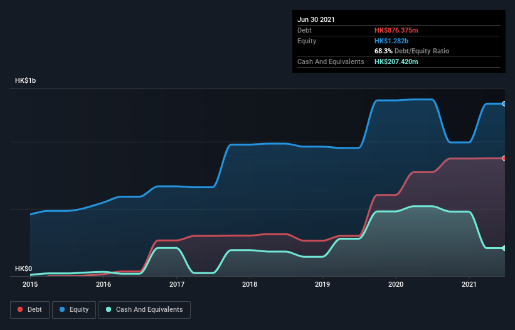Click the HK$1b y-axis label
Screen dimensions: 515x330
(x=25, y=80)
